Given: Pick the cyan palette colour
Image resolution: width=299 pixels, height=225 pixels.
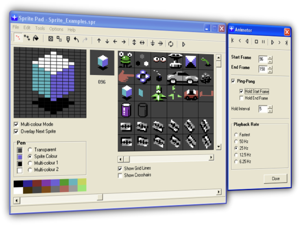Looking at the screenshot, I should pos(73,182).
